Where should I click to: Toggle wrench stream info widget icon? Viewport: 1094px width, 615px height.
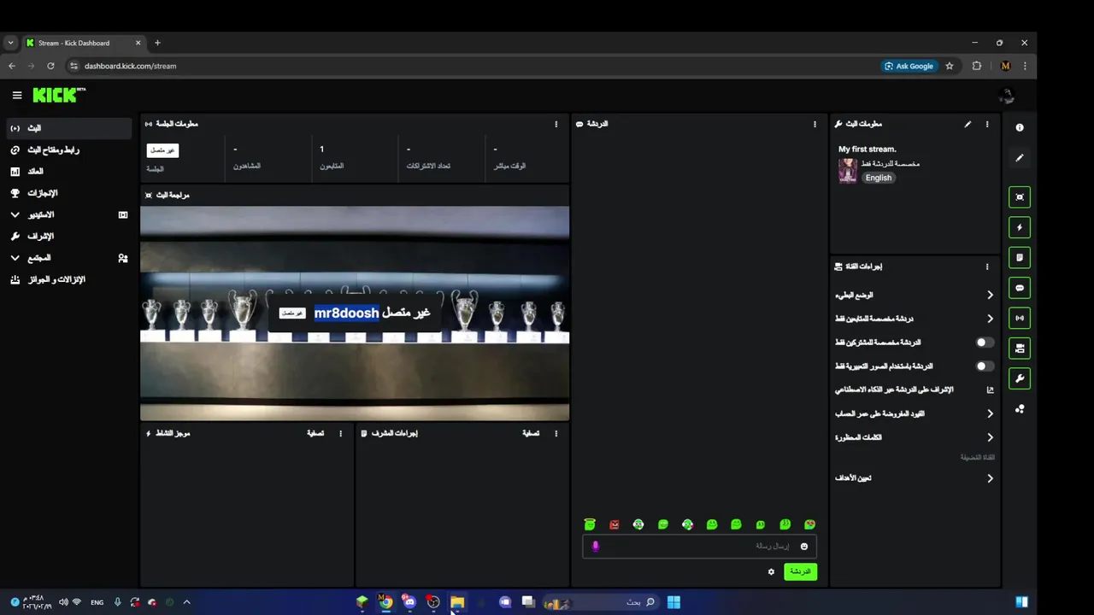(1020, 378)
